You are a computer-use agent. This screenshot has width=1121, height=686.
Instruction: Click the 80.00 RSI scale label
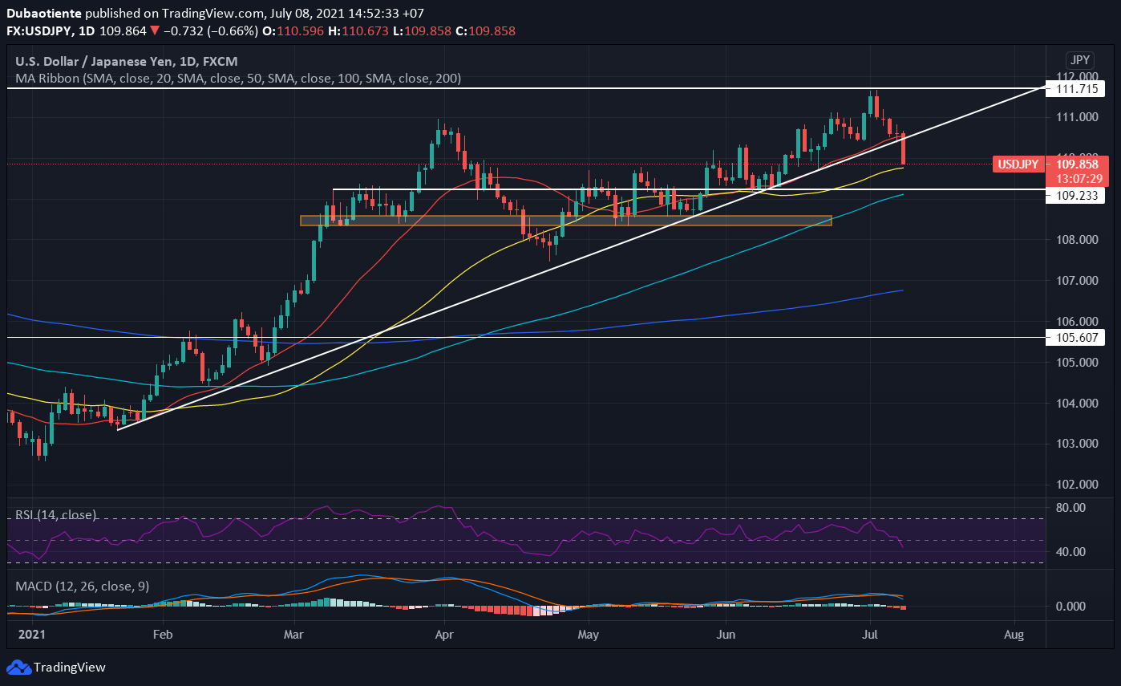coord(1072,508)
